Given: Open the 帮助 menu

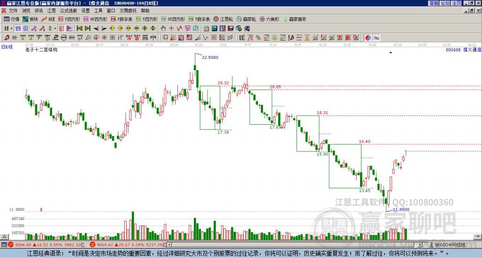Looking at the screenshot, I should click(145, 10).
